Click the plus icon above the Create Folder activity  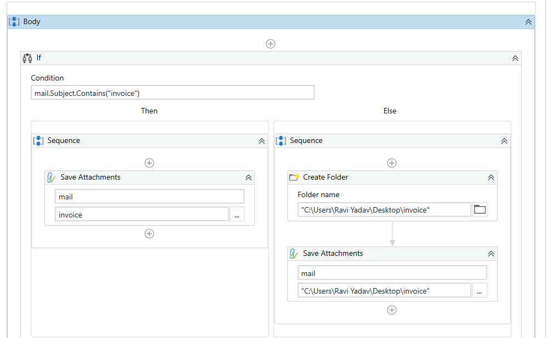coord(391,163)
